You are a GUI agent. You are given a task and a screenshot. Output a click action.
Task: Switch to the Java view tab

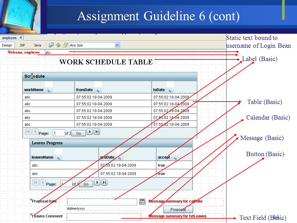pos(37,45)
